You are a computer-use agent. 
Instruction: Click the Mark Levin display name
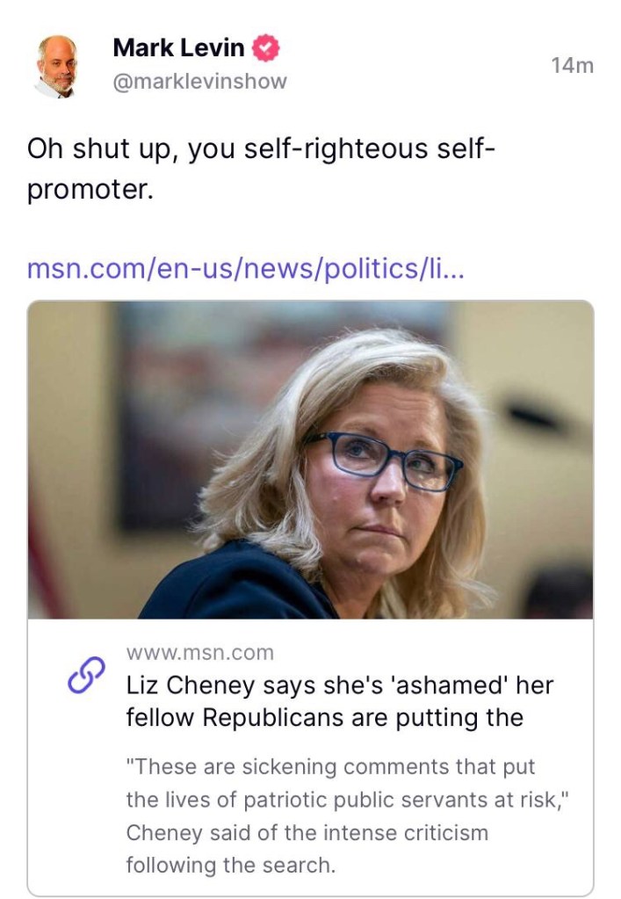[178, 48]
